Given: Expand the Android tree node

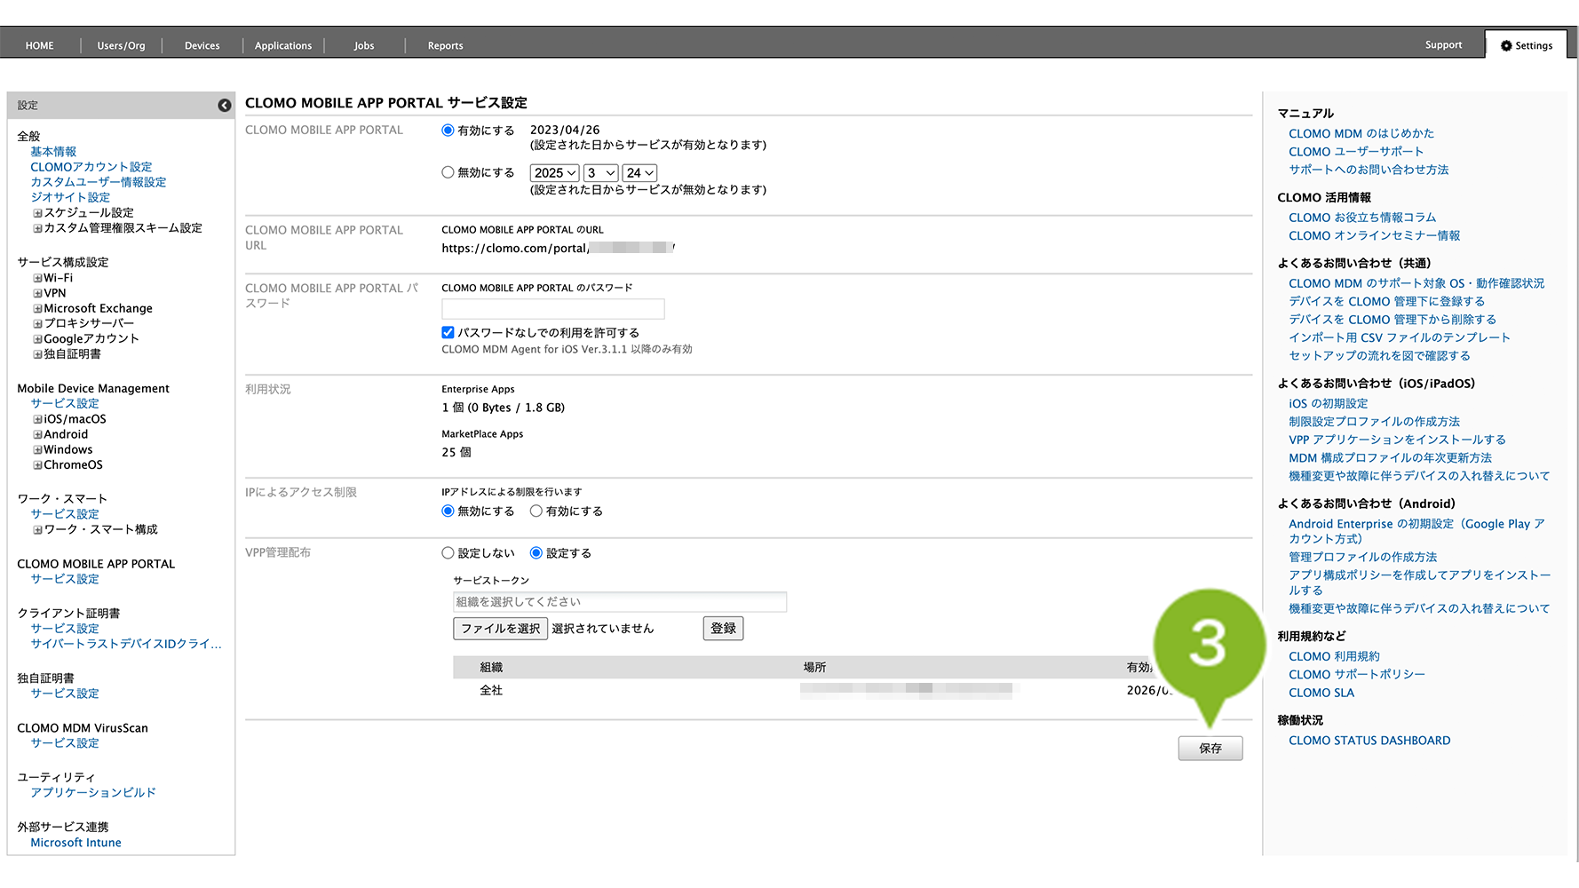Looking at the screenshot, I should [x=38, y=435].
